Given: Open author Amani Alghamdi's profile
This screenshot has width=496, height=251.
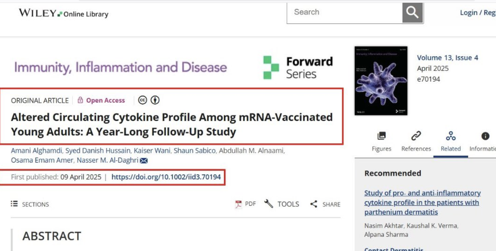Looking at the screenshot, I should 36,151.
